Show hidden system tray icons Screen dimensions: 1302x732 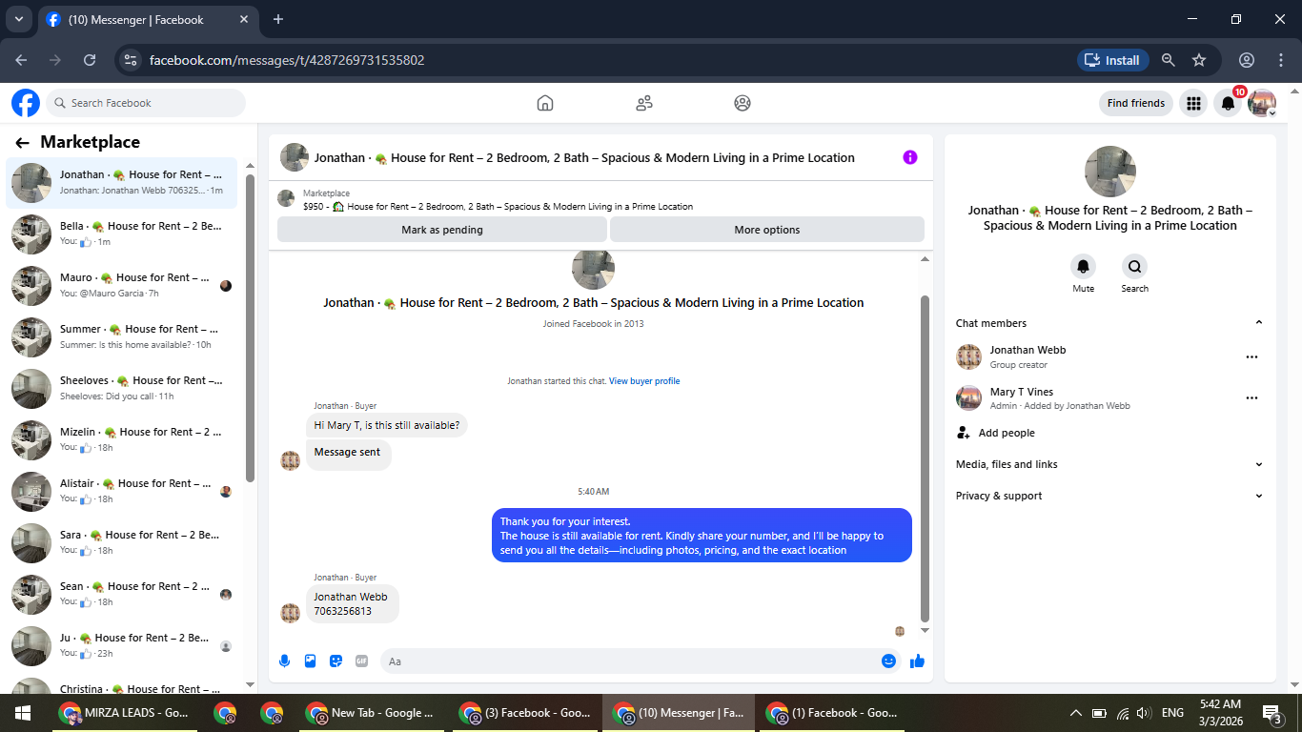click(x=1076, y=713)
